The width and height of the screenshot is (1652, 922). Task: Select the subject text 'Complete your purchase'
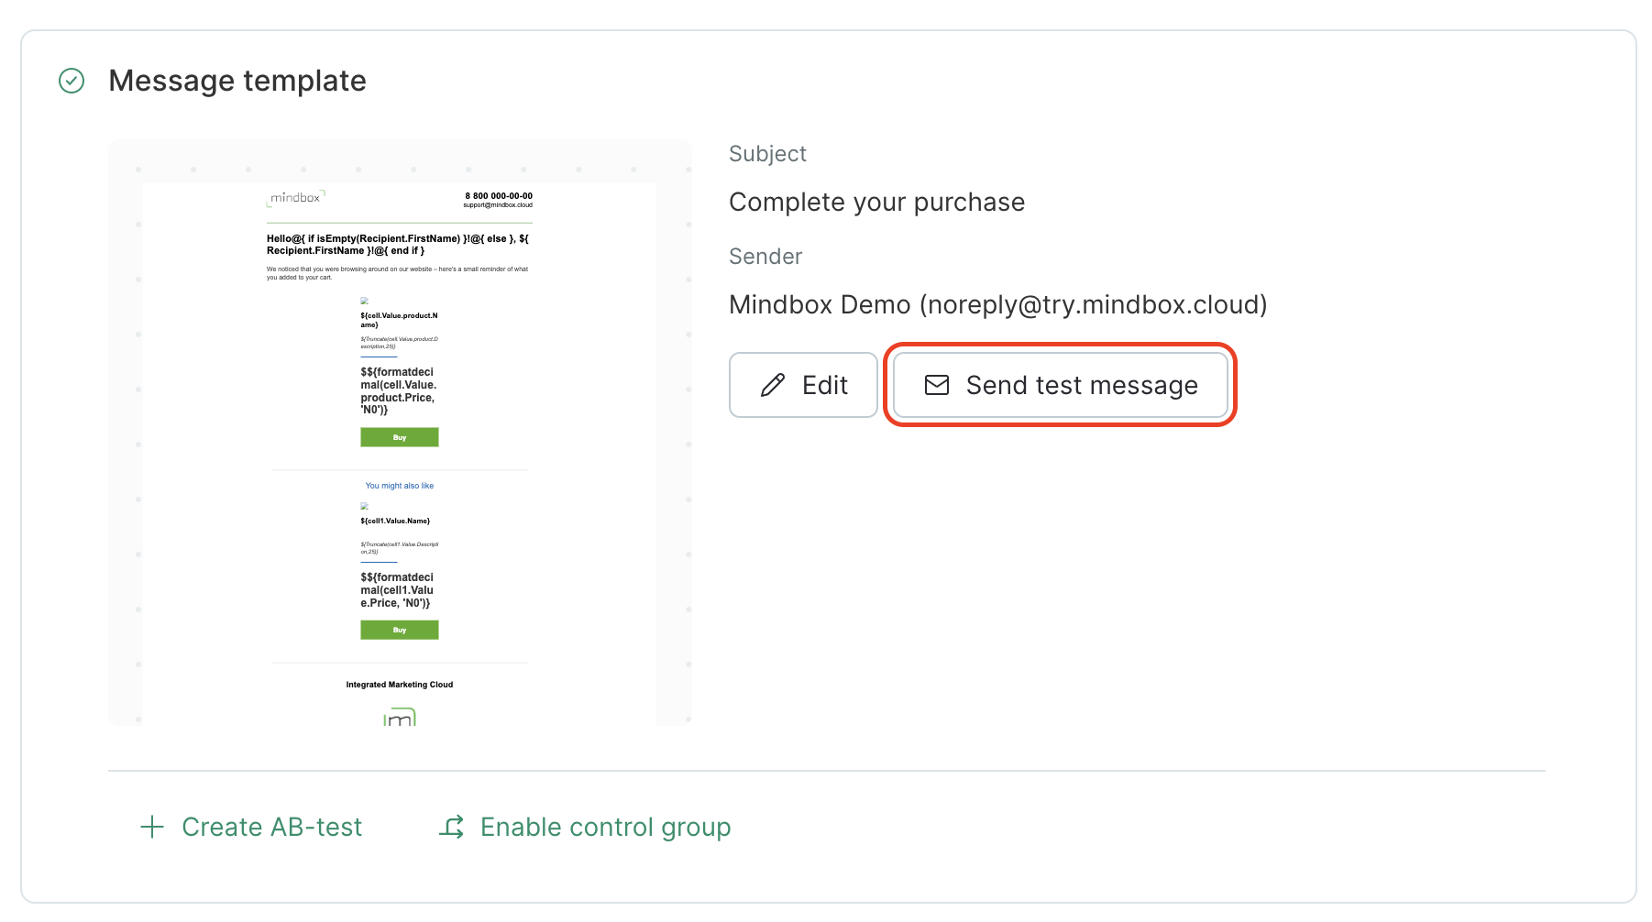tap(876, 202)
